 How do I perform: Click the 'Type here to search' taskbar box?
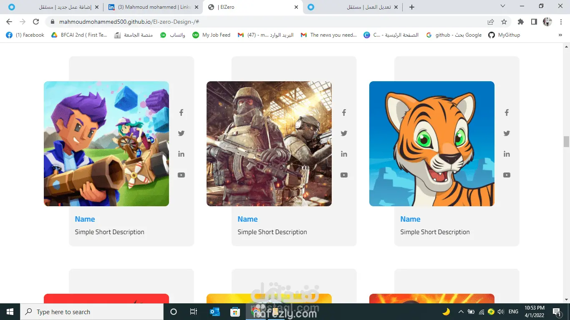92,312
